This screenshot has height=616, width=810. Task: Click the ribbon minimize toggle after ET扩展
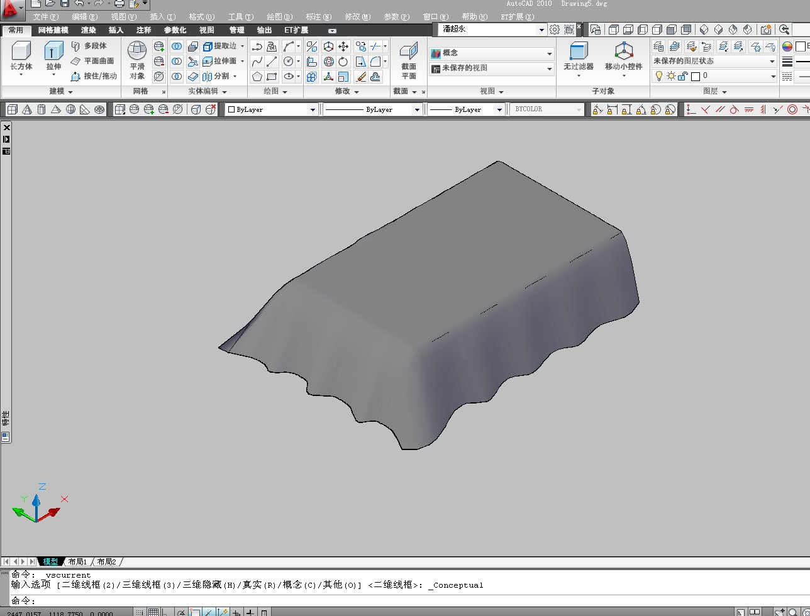tap(332, 31)
